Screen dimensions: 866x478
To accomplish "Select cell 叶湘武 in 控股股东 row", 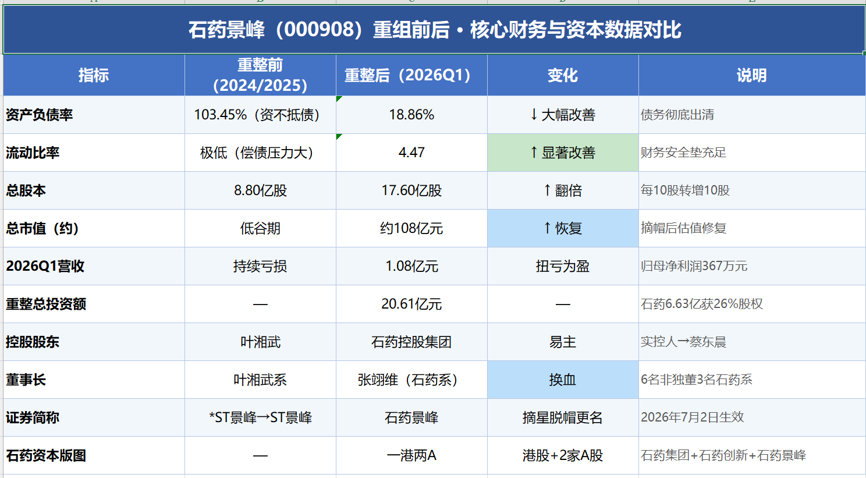I will pos(260,342).
